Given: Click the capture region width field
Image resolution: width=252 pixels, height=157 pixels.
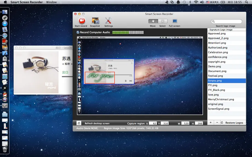Looking at the screenshot, I should (x=185, y=123).
